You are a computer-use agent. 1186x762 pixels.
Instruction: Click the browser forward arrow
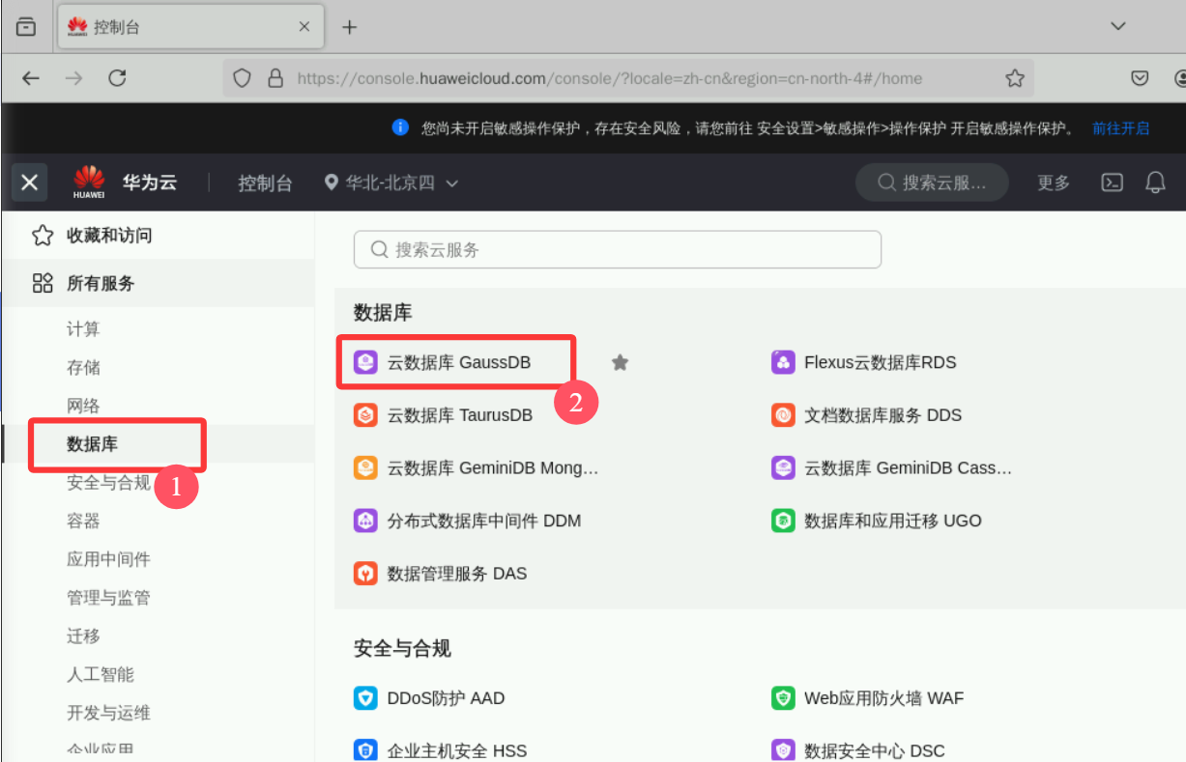point(73,78)
